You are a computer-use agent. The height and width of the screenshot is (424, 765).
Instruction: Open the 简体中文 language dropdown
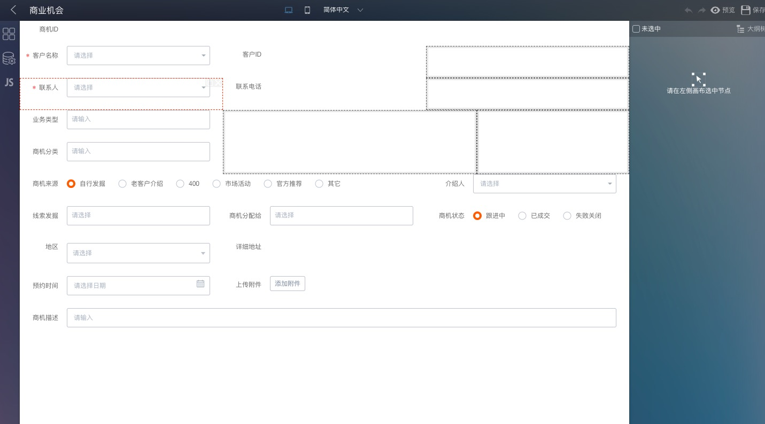[x=343, y=10]
